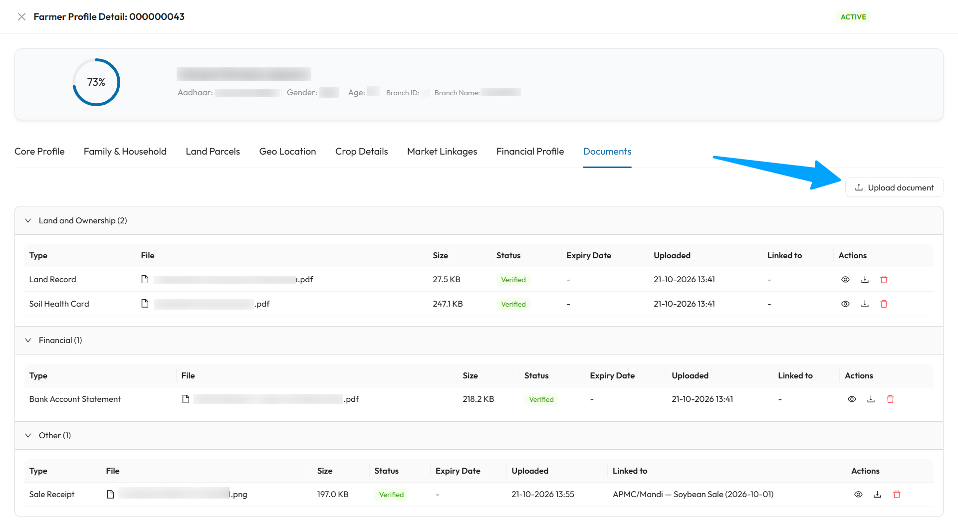Open the Core Profile tab
Viewport: 958px width, 530px height.
[x=39, y=152]
